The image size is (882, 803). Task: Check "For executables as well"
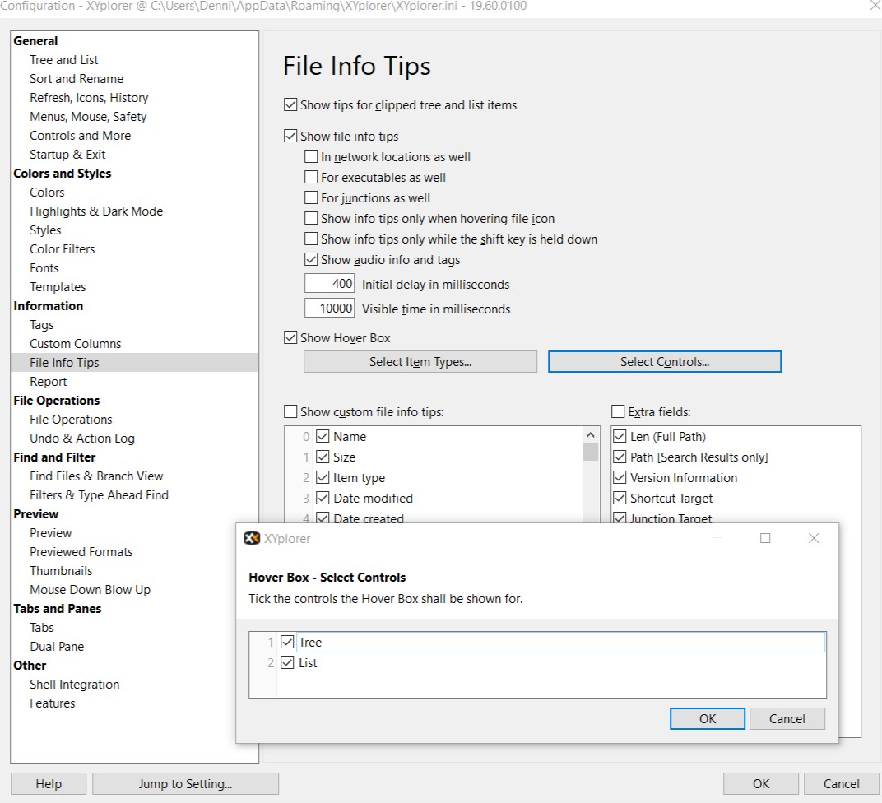tap(311, 177)
